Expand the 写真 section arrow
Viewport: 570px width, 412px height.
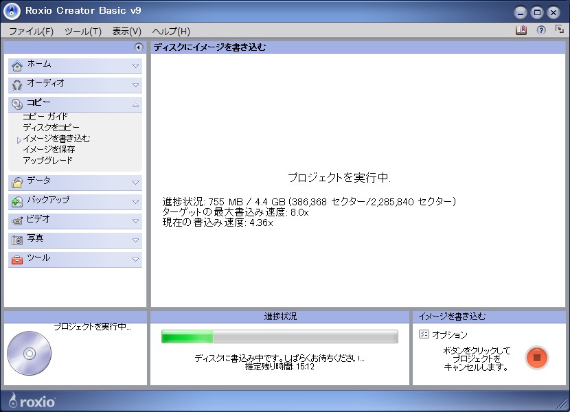(x=135, y=240)
